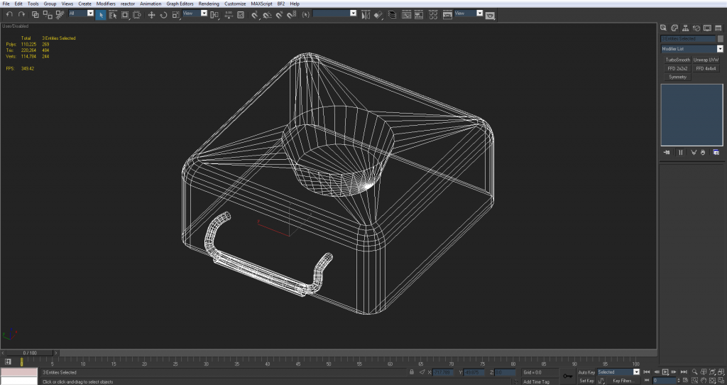Click the Undo arrow in the toolbar

click(x=9, y=14)
